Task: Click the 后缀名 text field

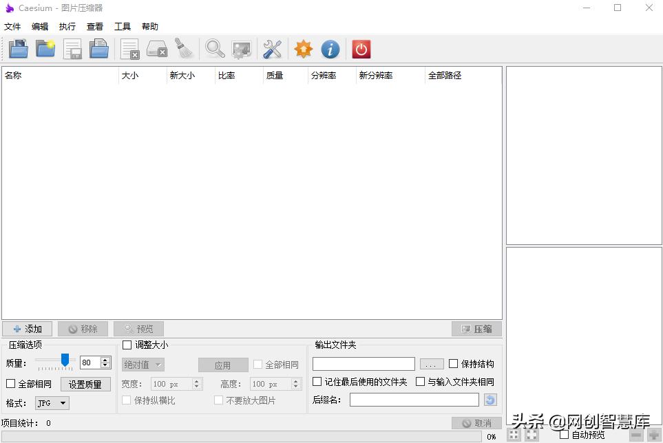Action: pyautogui.click(x=414, y=400)
